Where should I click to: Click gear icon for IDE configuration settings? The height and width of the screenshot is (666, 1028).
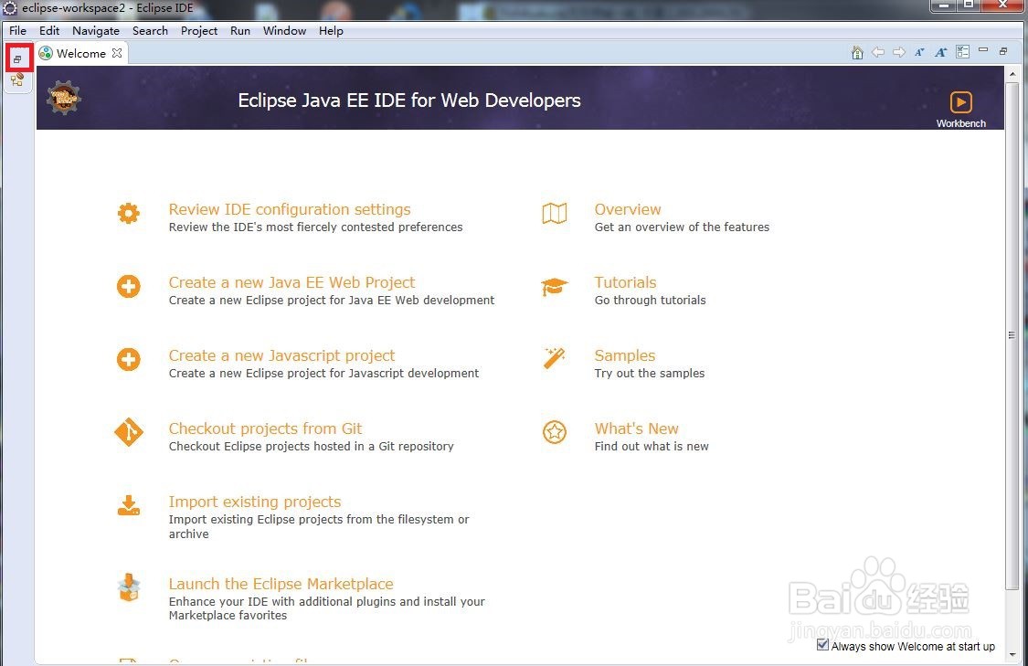tap(129, 214)
